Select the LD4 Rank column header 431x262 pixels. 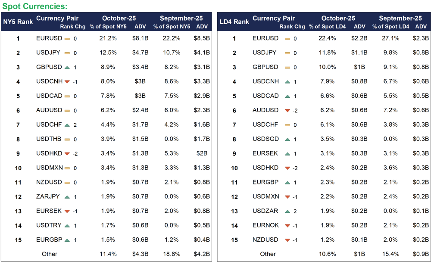(x=234, y=22)
